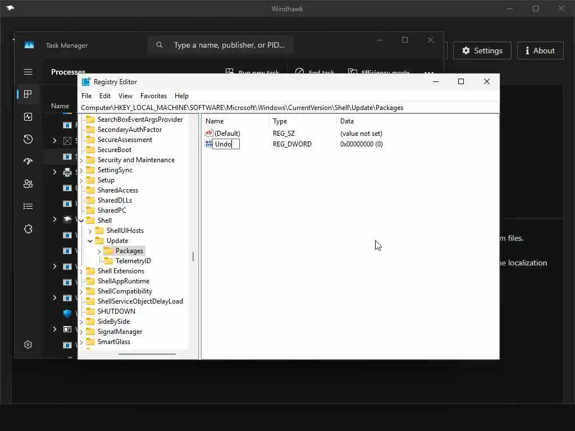Select the (Default) registry value
575x431 pixels.
[x=227, y=134]
